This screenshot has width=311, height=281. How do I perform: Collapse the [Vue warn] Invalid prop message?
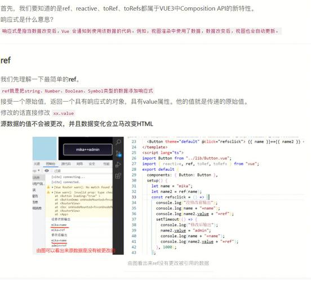click(52, 192)
